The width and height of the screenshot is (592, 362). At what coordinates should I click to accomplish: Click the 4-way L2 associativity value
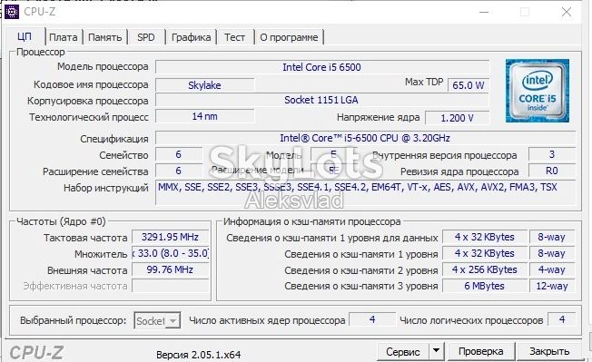tap(552, 269)
